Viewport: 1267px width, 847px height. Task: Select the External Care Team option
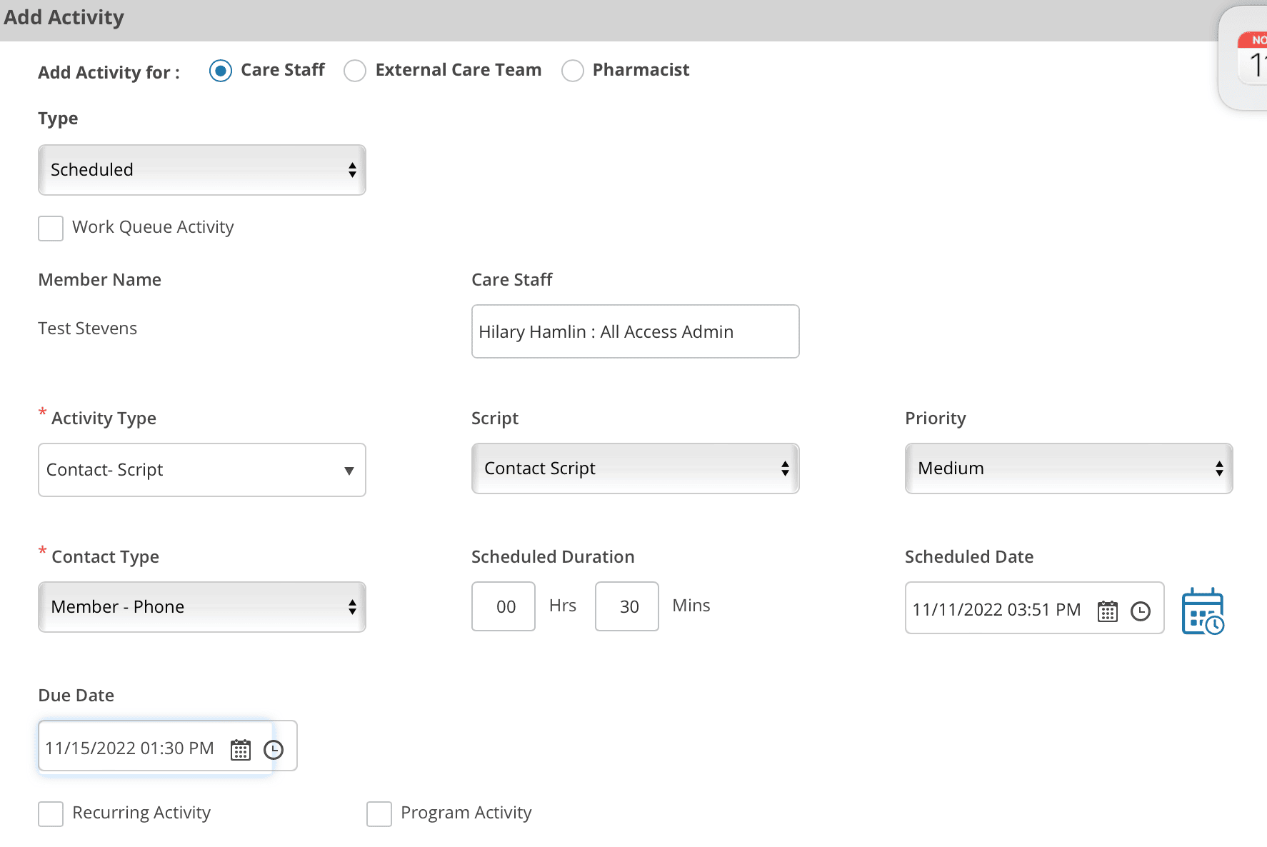(355, 71)
